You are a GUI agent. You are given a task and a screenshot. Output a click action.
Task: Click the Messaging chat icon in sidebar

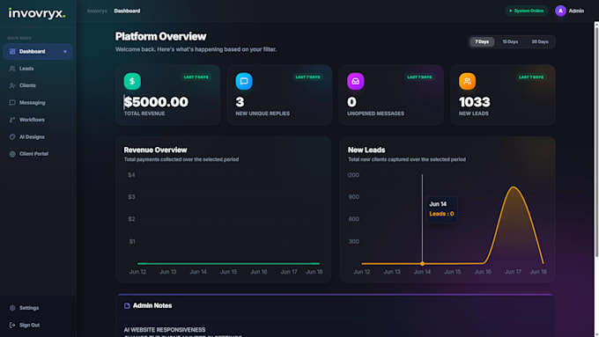[x=12, y=103]
